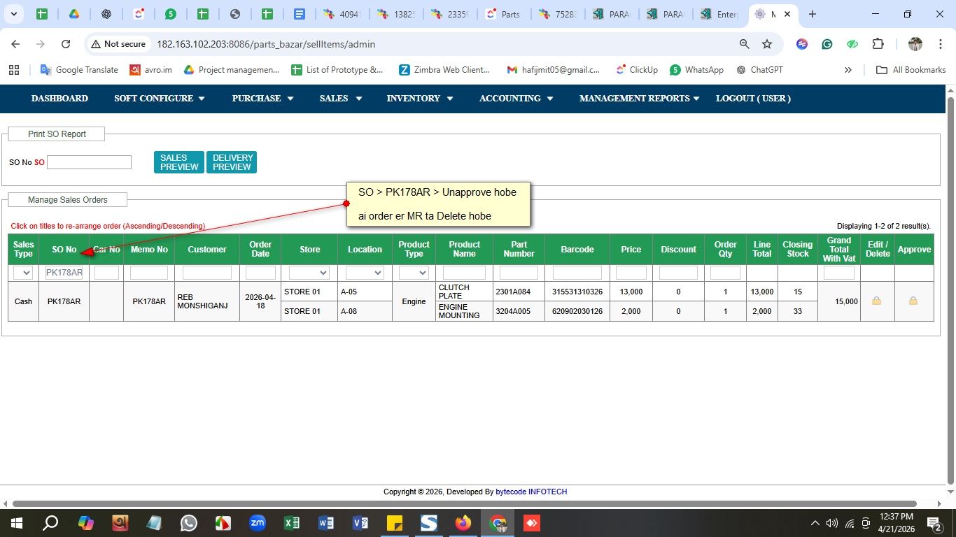Open the browser zoom magnifier icon

coord(745,44)
